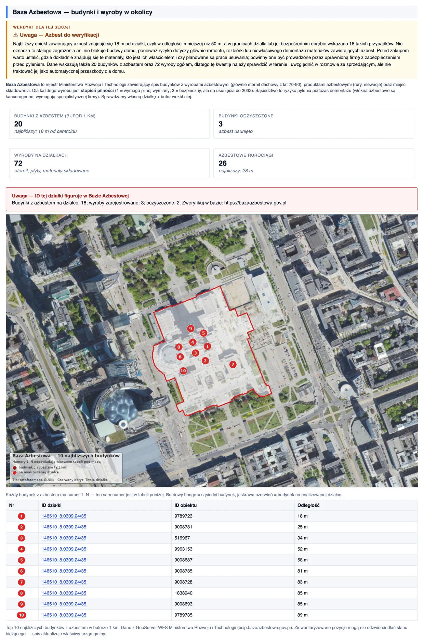Image resolution: width=424 pixels, height=642 pixels.
Task: Open parcel link for object 9789723
Action: point(64,516)
